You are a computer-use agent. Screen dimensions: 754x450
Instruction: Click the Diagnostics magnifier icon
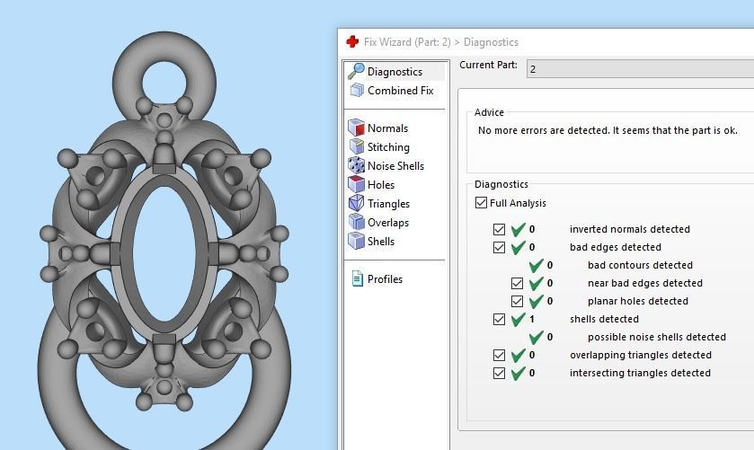pos(356,71)
